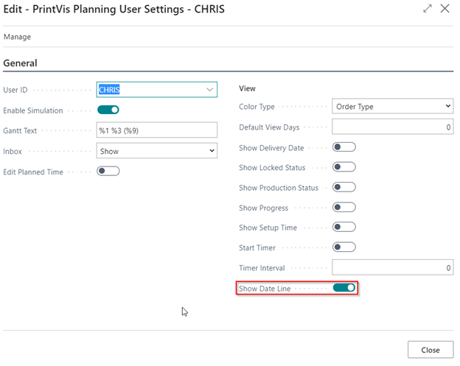Expand the dialog to full screen
460x366 pixels.
(428, 9)
